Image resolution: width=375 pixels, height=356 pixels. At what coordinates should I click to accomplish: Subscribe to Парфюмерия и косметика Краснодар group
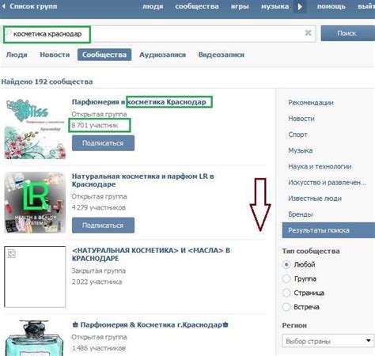(103, 143)
